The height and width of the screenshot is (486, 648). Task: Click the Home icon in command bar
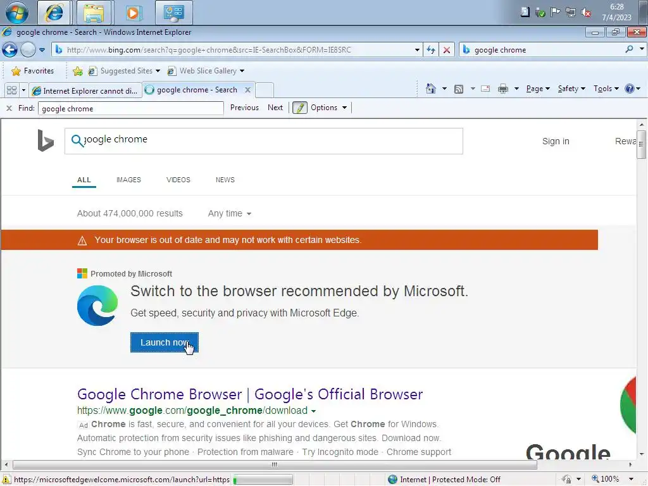[x=430, y=89]
